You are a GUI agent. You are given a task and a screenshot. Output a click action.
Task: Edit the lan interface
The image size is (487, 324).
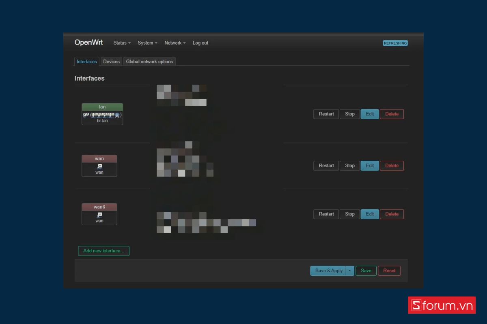[x=370, y=114]
